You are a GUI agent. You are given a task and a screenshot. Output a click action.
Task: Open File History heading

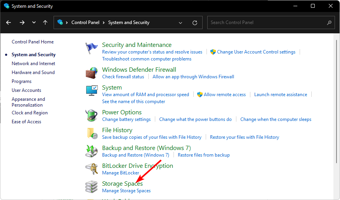point(117,130)
